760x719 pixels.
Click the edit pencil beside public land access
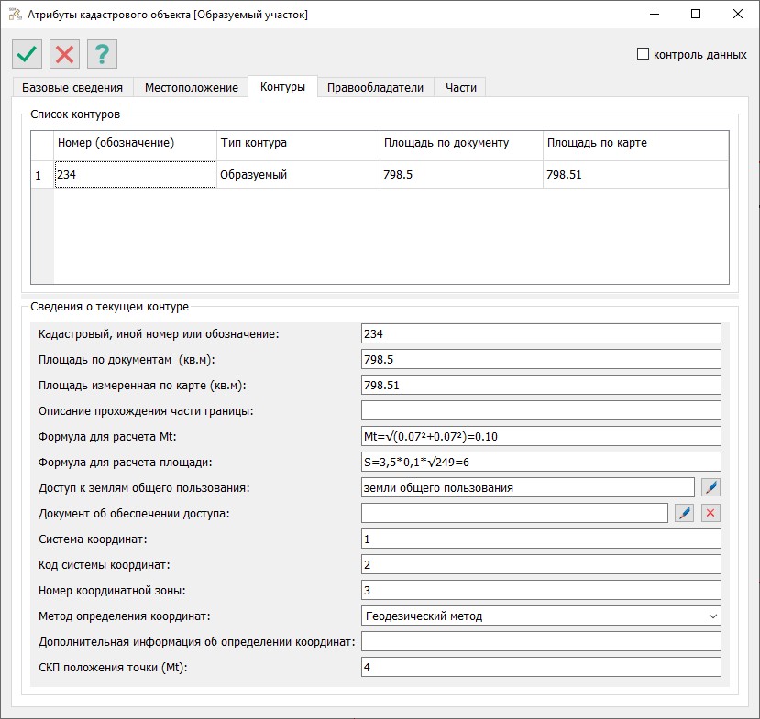[710, 487]
